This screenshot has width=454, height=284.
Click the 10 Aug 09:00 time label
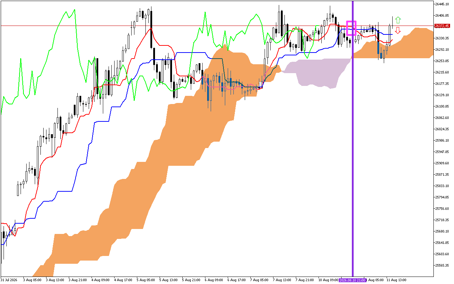tap(328, 280)
